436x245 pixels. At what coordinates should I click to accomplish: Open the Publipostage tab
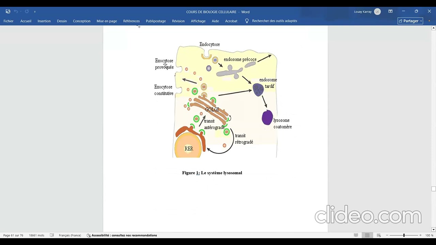[156, 21]
